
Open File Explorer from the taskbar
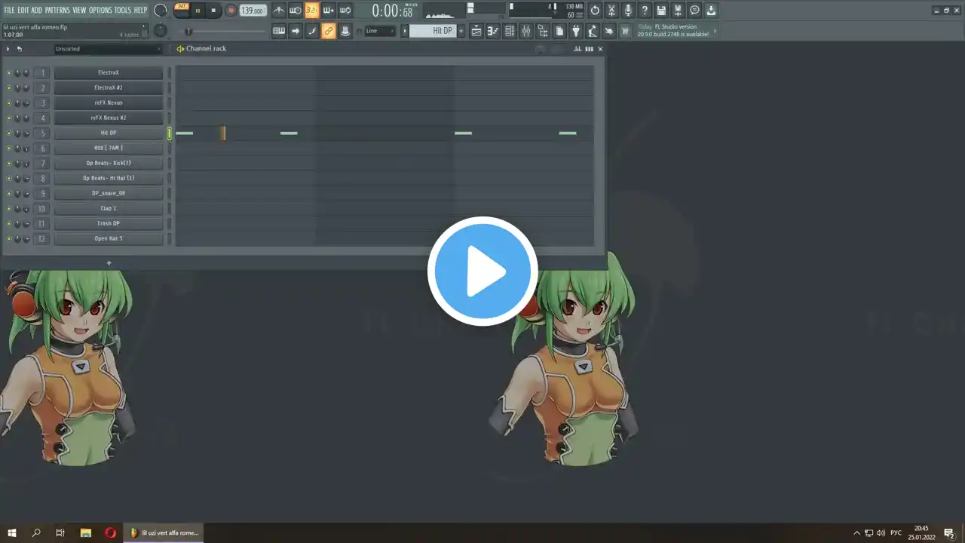tap(85, 532)
